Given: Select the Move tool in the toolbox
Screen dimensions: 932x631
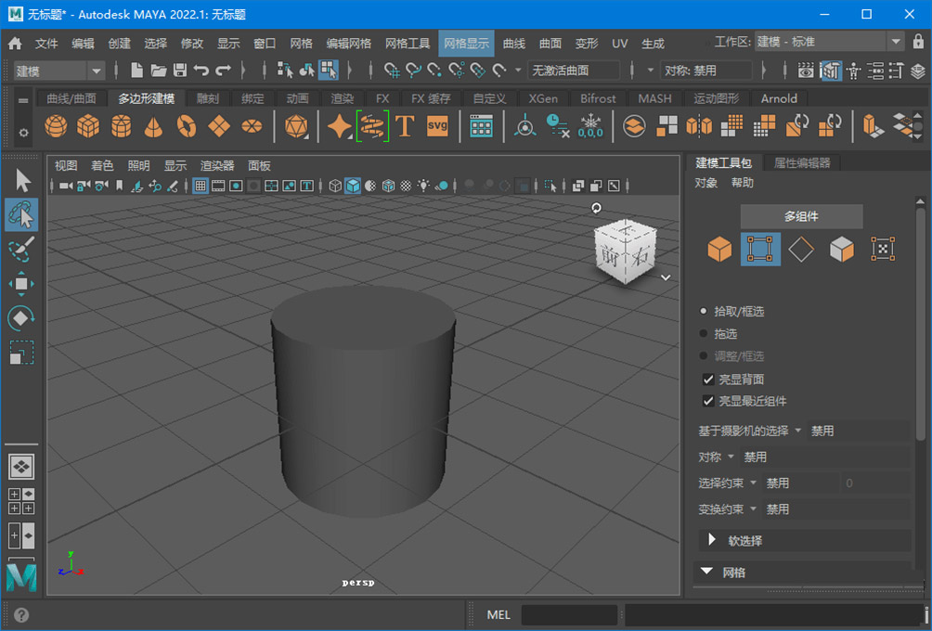Looking at the screenshot, I should coord(21,283).
